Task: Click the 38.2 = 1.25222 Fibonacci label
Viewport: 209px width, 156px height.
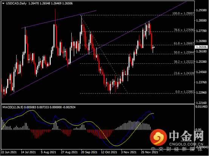Action: pyautogui.click(x=184, y=62)
